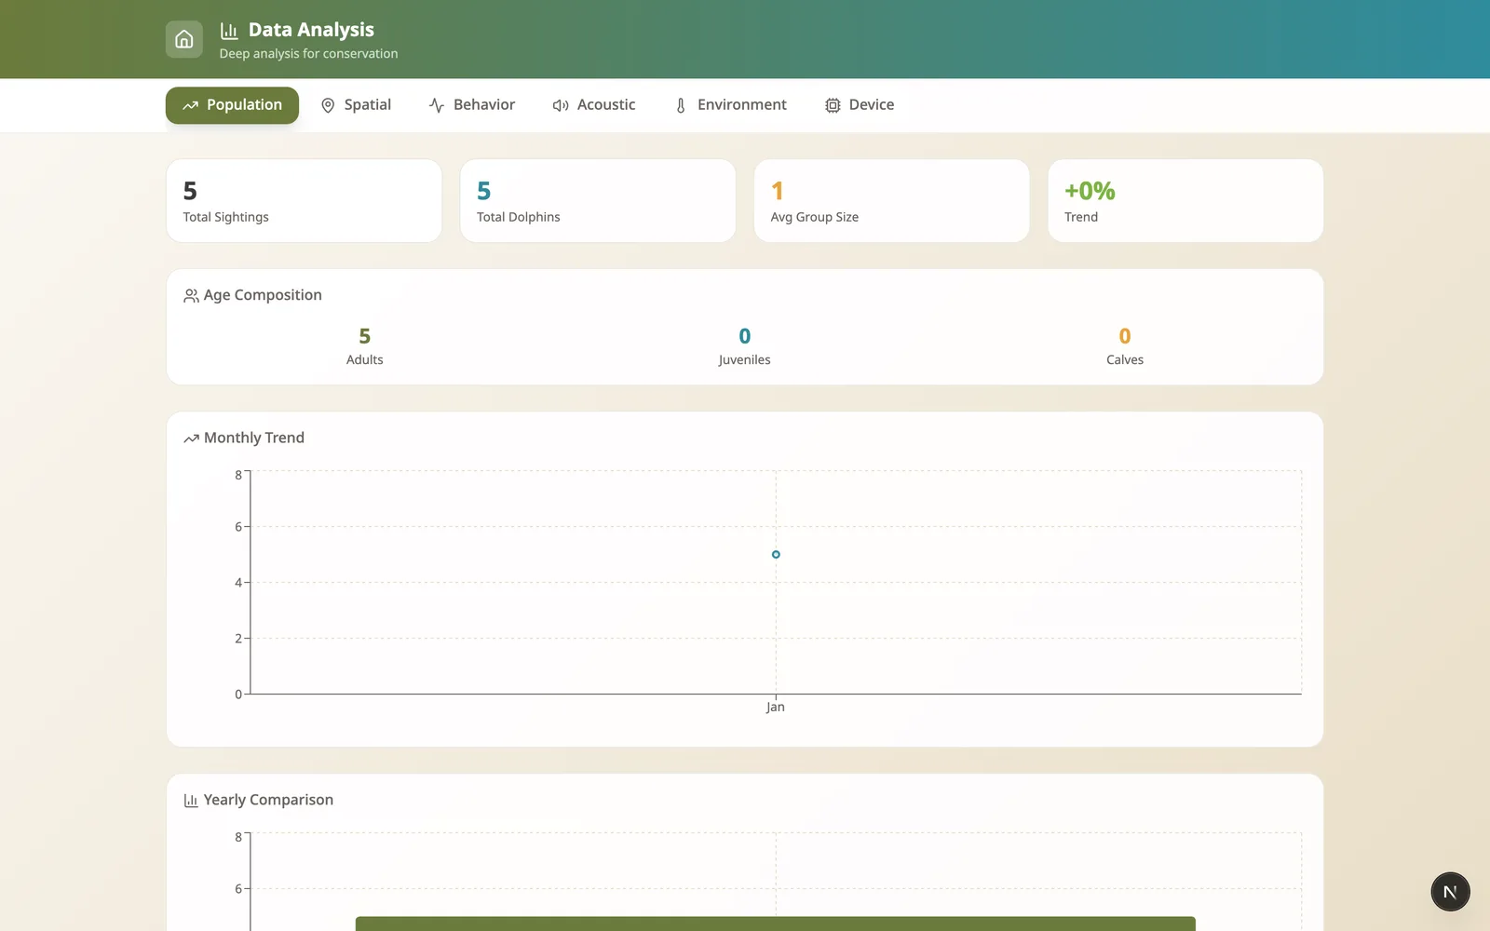This screenshot has height=931, width=1490.
Task: Click the Juveniles label
Action: [745, 360]
